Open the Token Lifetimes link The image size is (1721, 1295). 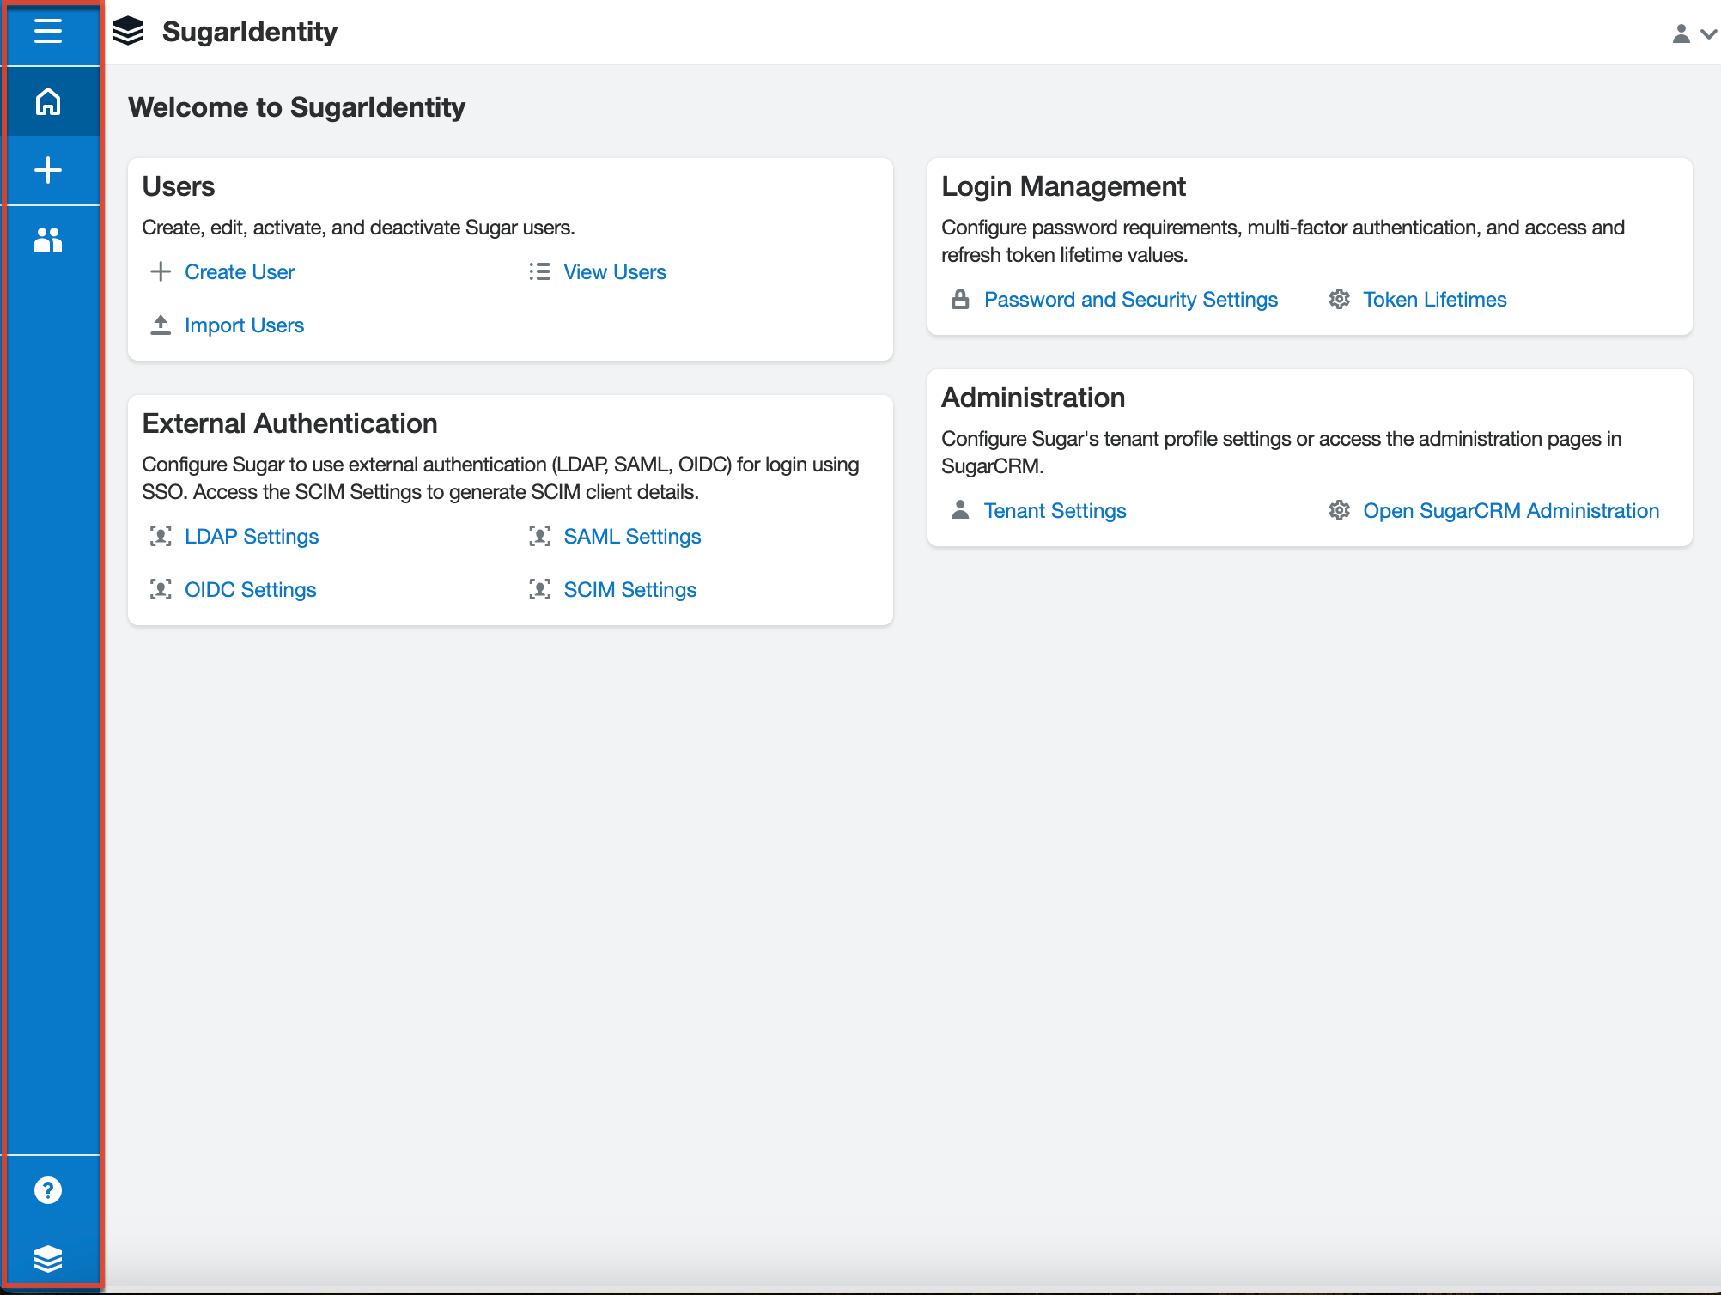click(x=1435, y=300)
